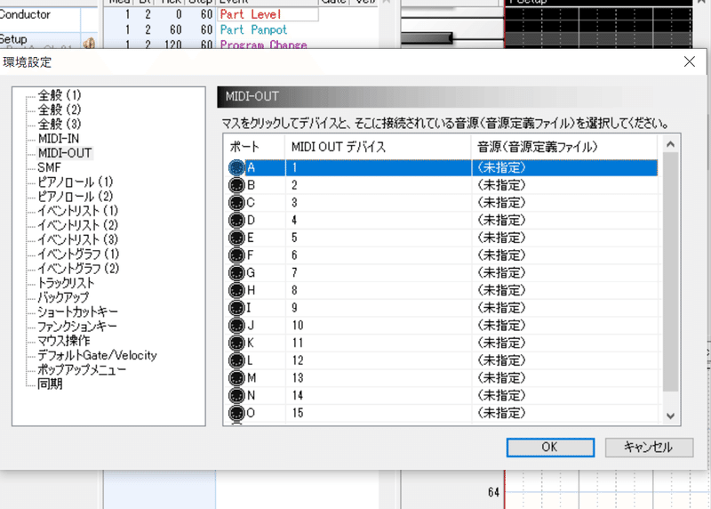Click MIDI port icon for port J
The image size is (711, 509).
(x=236, y=326)
